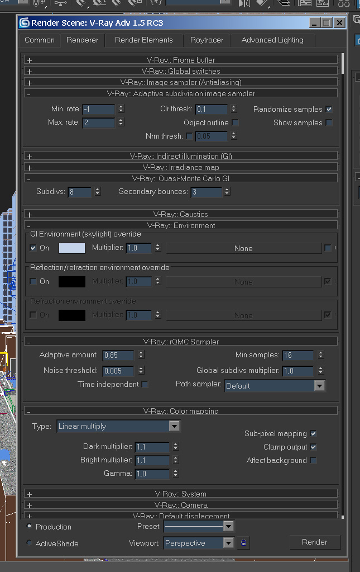Click the QMC Subdivs input field
The height and width of the screenshot is (572, 360).
click(80, 192)
